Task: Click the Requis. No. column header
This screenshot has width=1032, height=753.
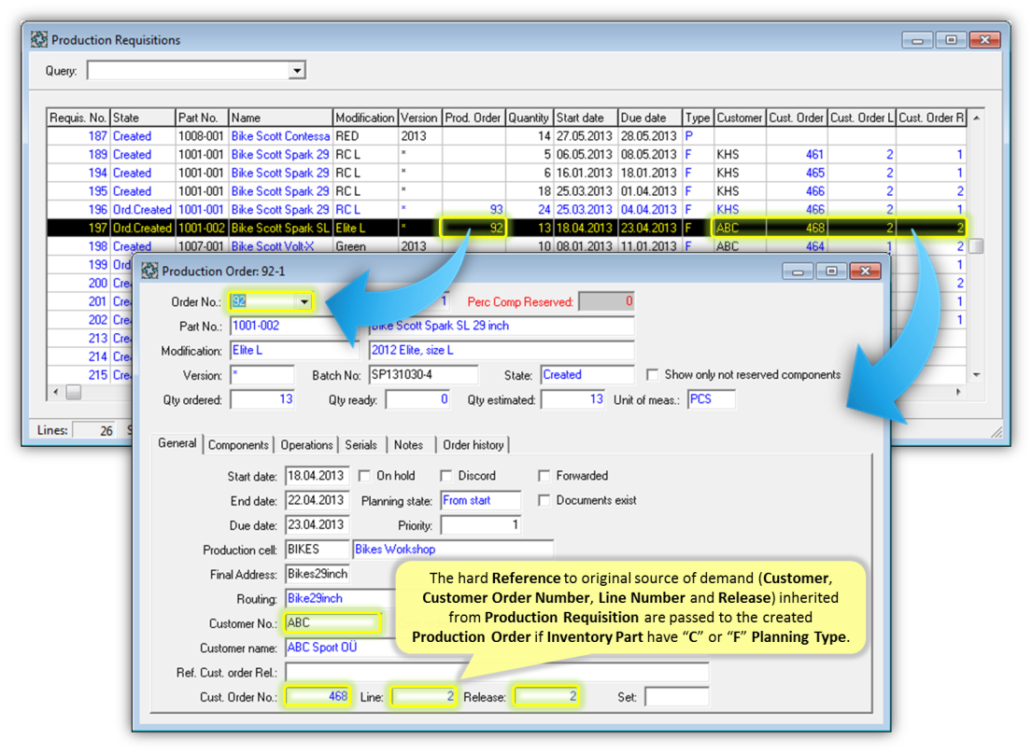Action: click(x=78, y=118)
